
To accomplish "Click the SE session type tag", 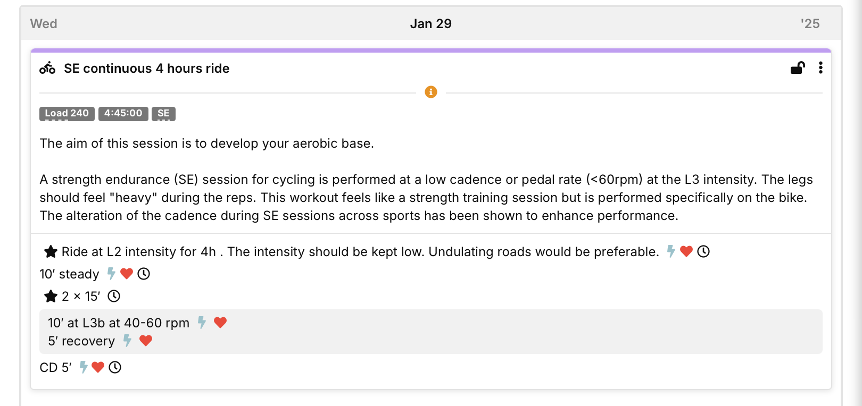I will (163, 114).
